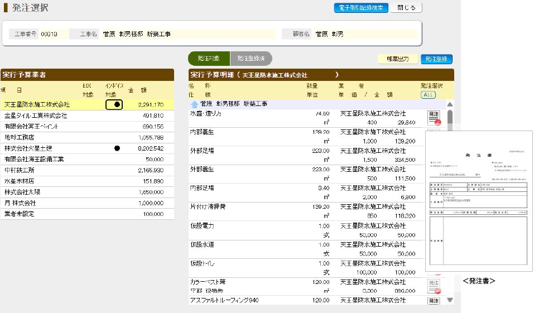Click the blue 発注登録 button
Screen dimensions: 558x313
tap(436, 59)
